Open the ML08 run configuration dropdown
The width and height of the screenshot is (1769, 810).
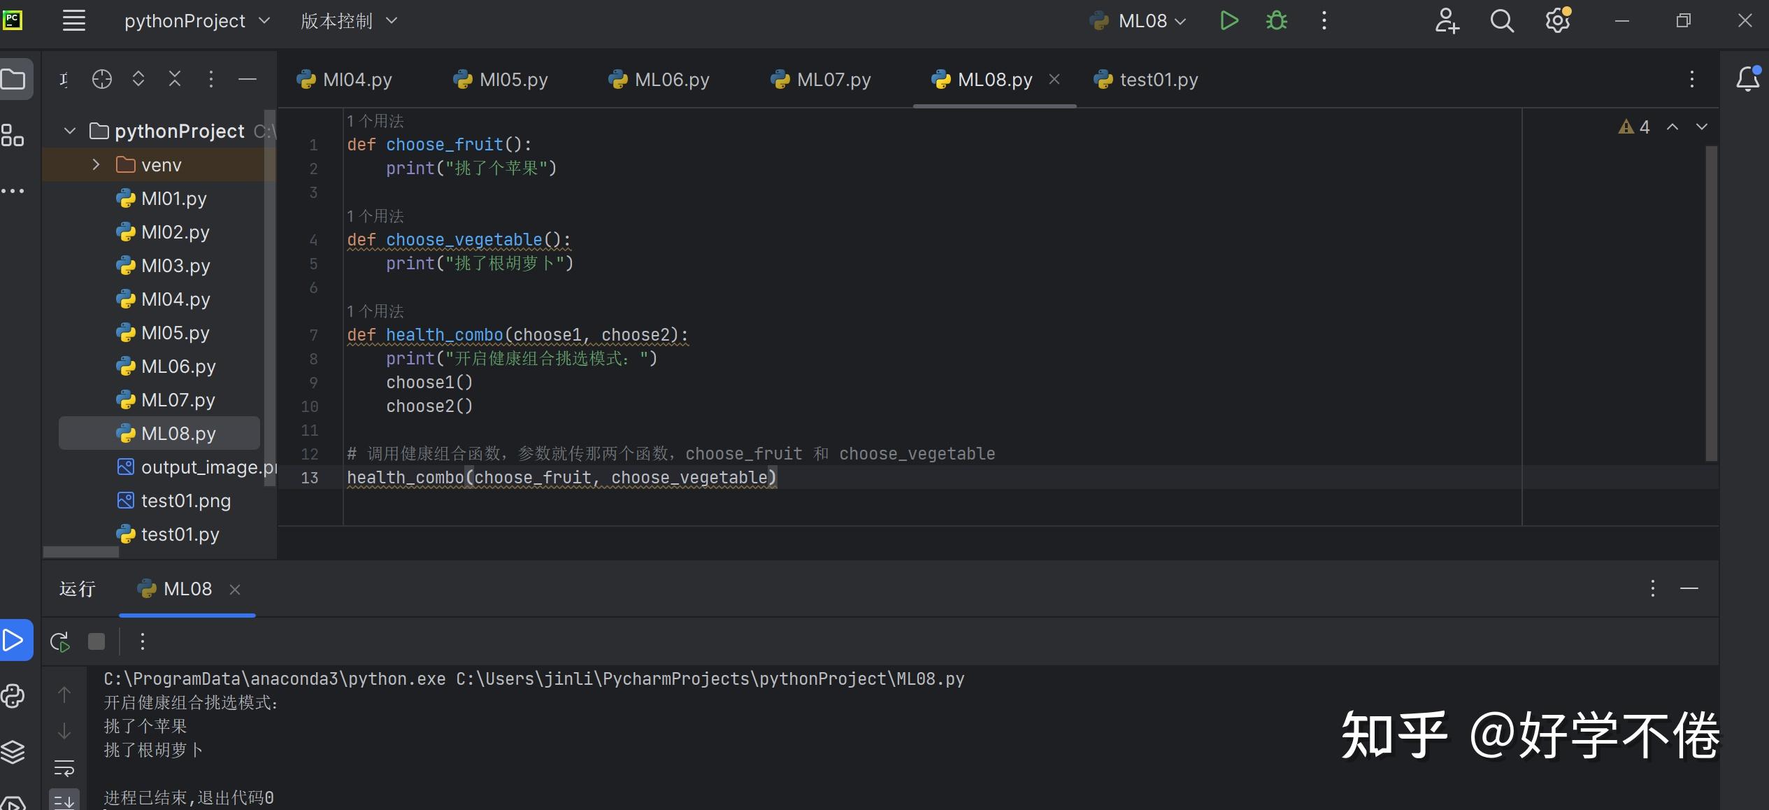[x=1139, y=21]
